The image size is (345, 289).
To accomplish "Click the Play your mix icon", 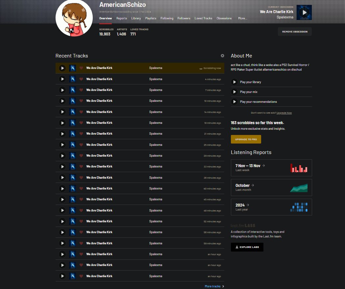I will point(234,92).
